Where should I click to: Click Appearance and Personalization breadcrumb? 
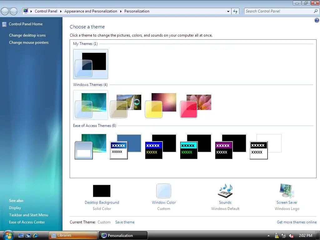tap(91, 11)
